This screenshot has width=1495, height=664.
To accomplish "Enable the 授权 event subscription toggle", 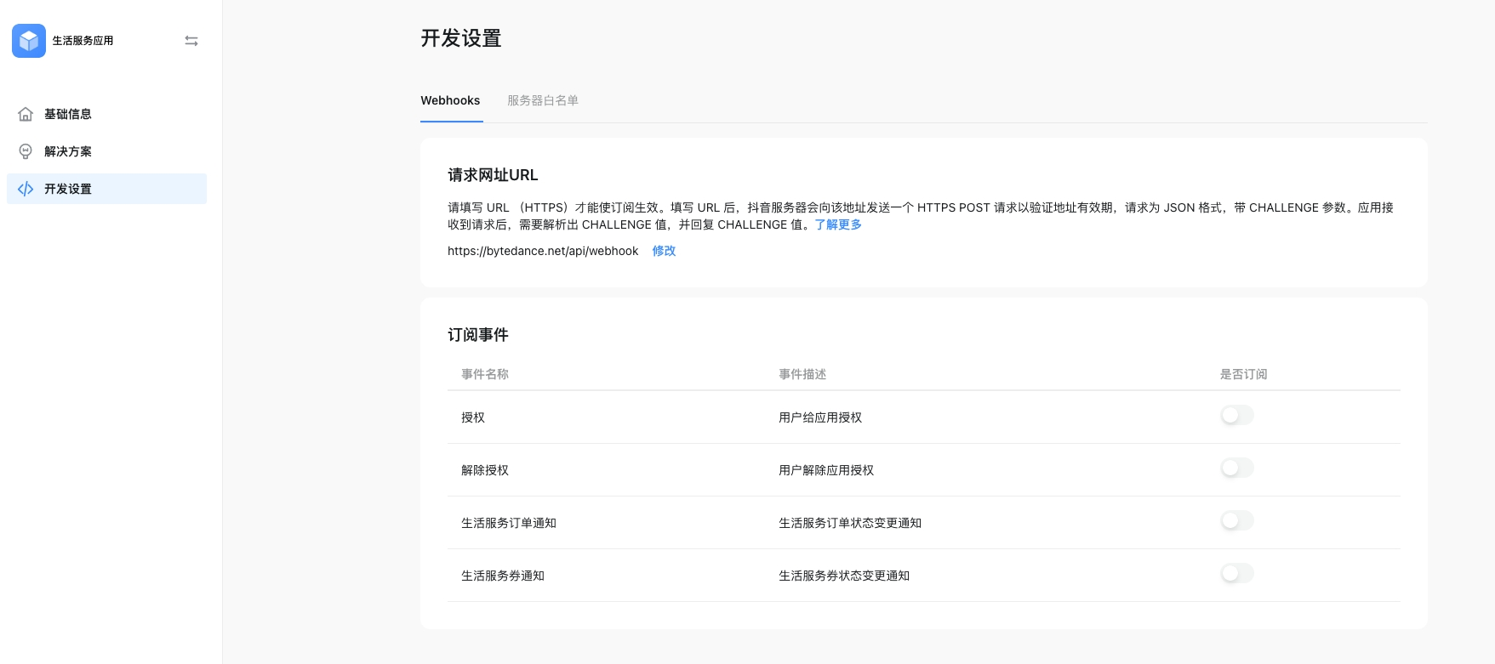I will pyautogui.click(x=1236, y=416).
